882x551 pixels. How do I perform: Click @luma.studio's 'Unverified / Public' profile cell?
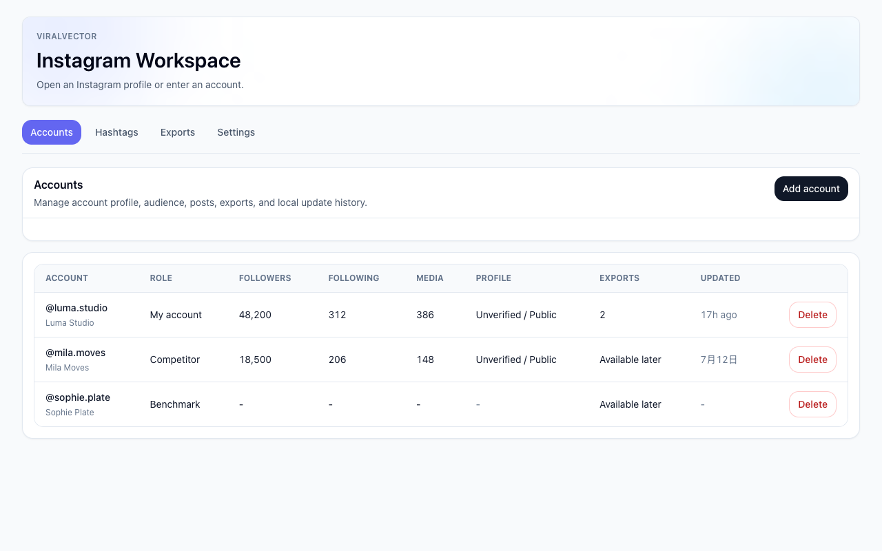pos(516,315)
